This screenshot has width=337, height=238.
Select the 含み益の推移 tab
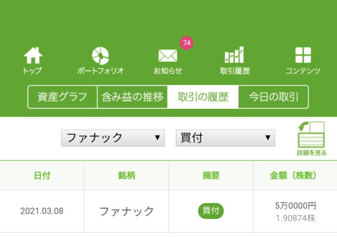click(x=133, y=97)
